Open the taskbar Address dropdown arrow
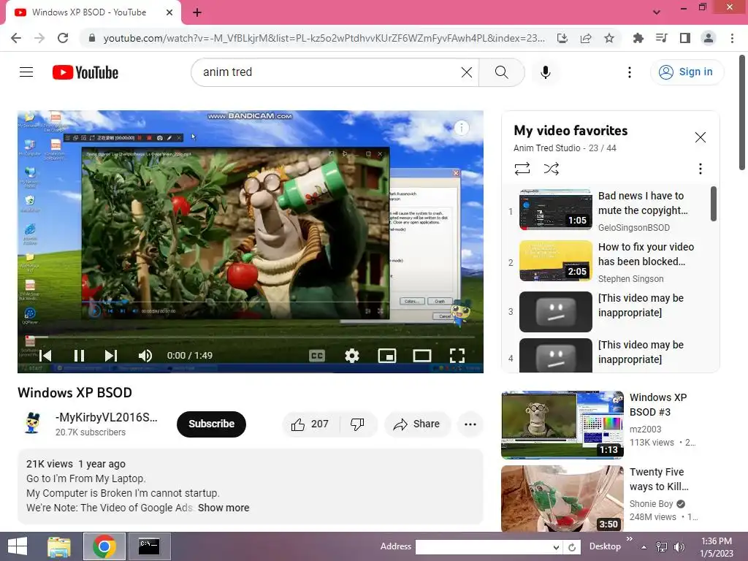The width and height of the screenshot is (748, 561). [x=556, y=547]
